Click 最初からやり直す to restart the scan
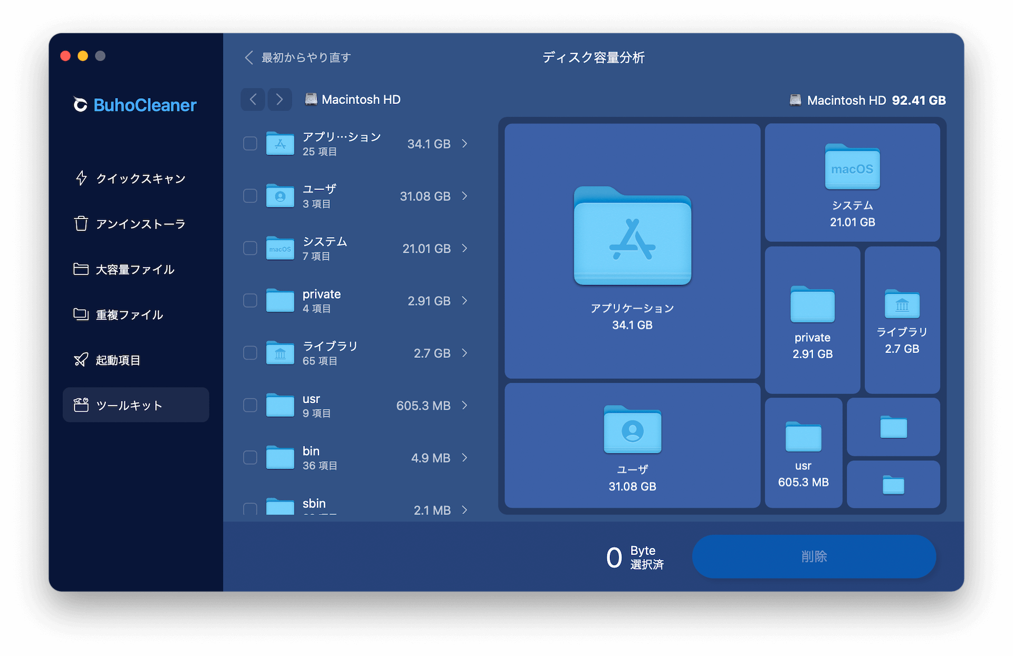Screen dimensions: 1013x656 304,58
